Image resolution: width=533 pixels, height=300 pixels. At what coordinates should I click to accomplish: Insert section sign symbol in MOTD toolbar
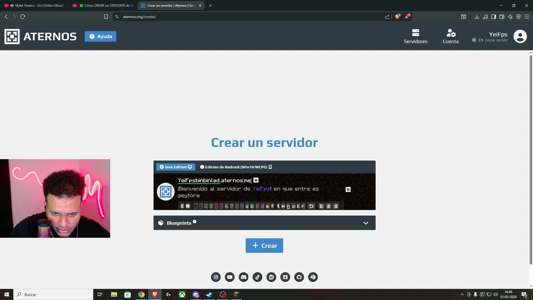(182, 206)
